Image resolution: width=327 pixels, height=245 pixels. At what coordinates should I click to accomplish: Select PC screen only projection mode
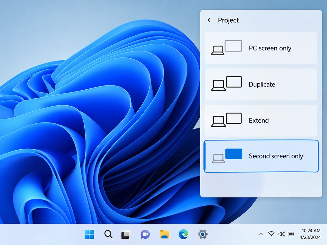pos(261,48)
